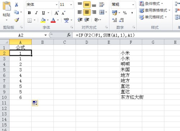The height and width of the screenshot is (131, 180).
Task: Open number format 常规 dropdown
Action: (133, 5)
